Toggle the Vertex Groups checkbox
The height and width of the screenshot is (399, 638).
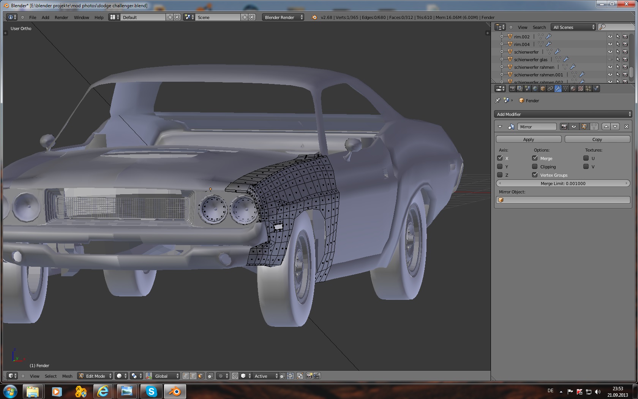tap(535, 175)
